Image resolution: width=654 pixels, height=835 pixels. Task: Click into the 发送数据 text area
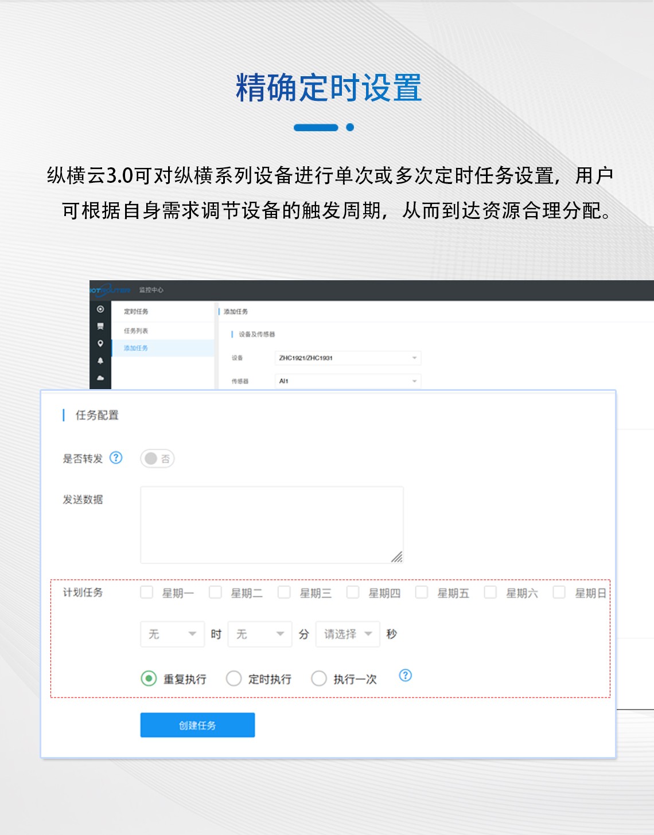point(271,524)
